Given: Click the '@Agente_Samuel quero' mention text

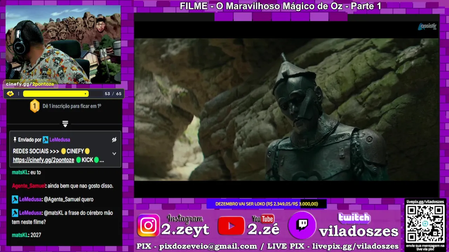Looking at the screenshot, I should point(68,199).
